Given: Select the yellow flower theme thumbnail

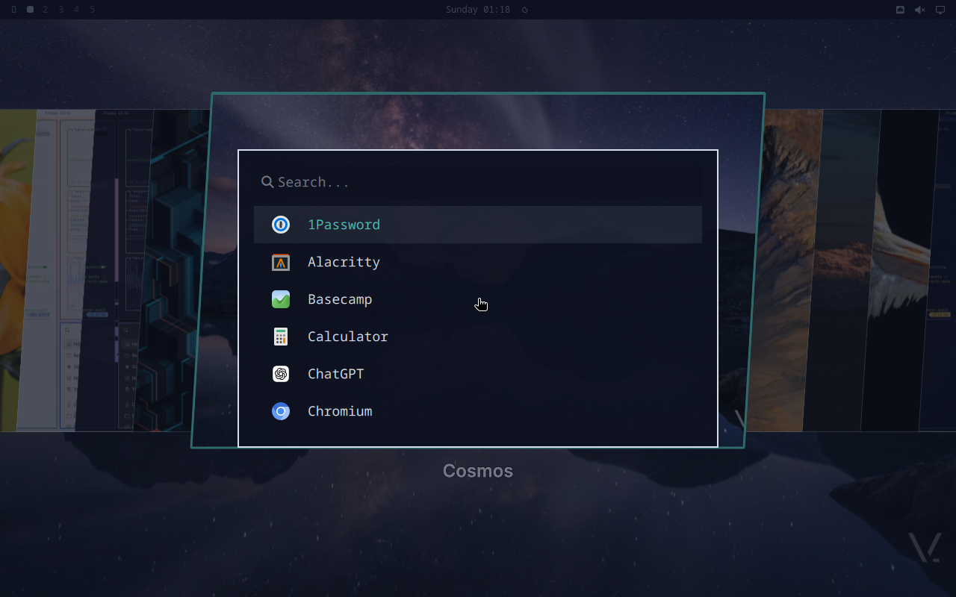Looking at the screenshot, I should click(16, 270).
